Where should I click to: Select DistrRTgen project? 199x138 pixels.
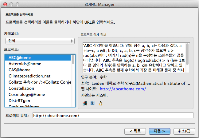point(38,101)
